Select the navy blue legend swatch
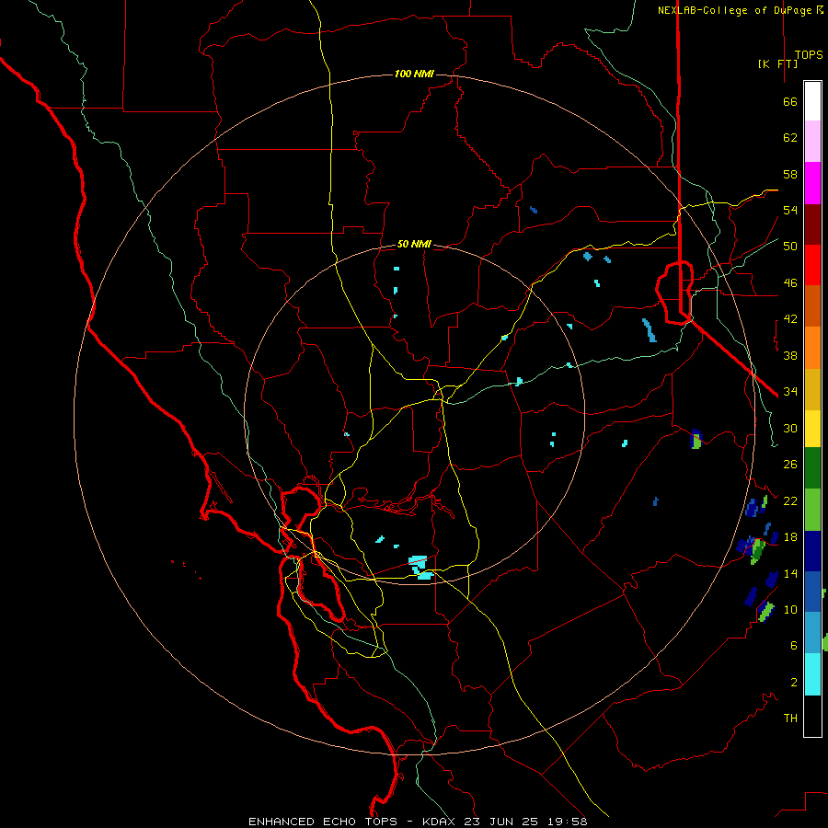The width and height of the screenshot is (828, 828). [812, 551]
